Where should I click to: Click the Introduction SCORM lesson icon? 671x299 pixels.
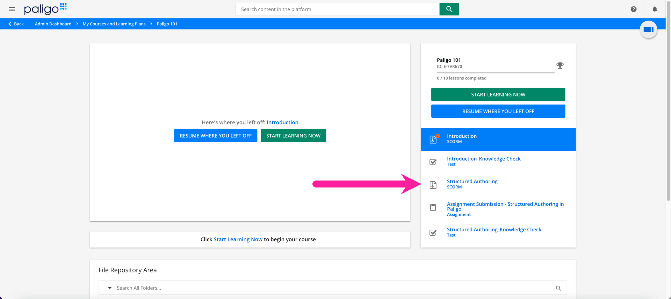coord(433,139)
